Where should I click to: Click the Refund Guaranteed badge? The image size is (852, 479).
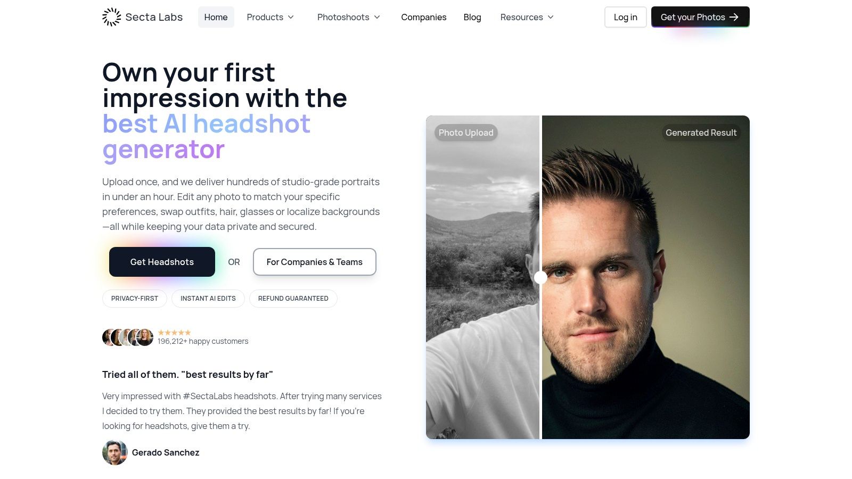point(293,299)
